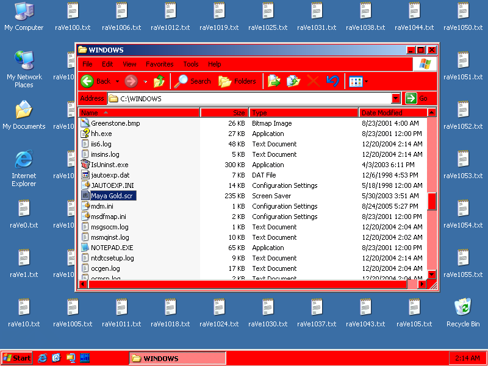Click the file list's vertical scrollbar down arrow
Image resolution: width=488 pixels, height=366 pixels.
point(432,274)
